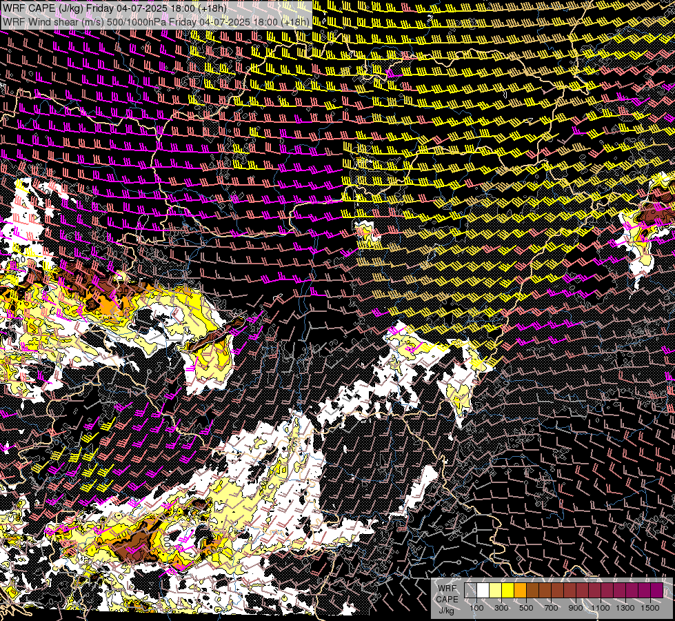Click the "CAPE" word in the legend box
Image resolution: width=675 pixels, height=621 pixels.
coord(447,600)
